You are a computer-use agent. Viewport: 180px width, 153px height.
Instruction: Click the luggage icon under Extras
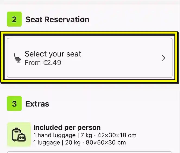click(x=19, y=135)
